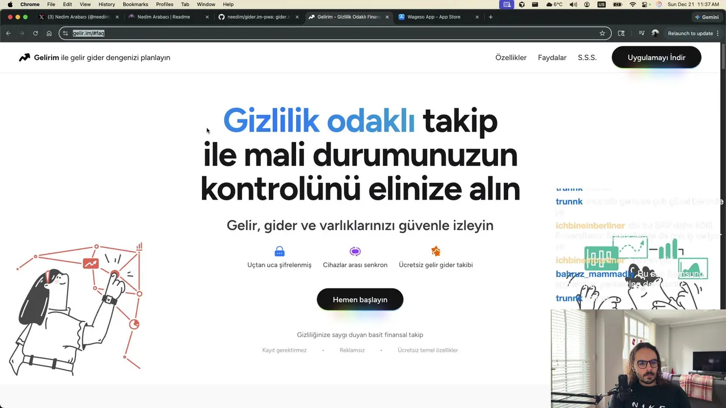Click the 'Gizlilik odaklı' headline text
Screen dimensions: 726x408
319,121
